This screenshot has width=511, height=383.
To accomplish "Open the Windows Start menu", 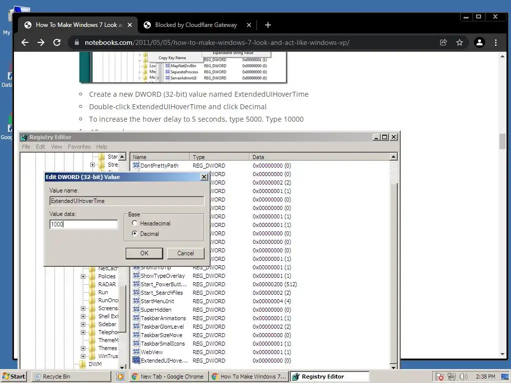I will click(13, 377).
